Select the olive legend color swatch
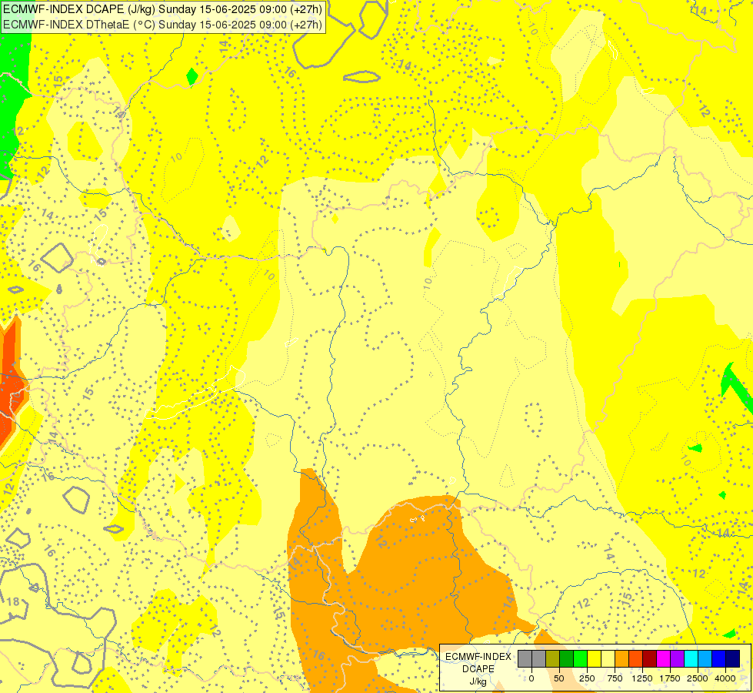Screen dimensions: 753x693 click(553, 659)
